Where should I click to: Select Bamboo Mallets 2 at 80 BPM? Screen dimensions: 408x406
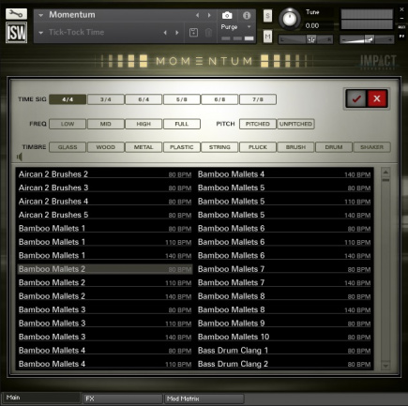click(x=105, y=269)
